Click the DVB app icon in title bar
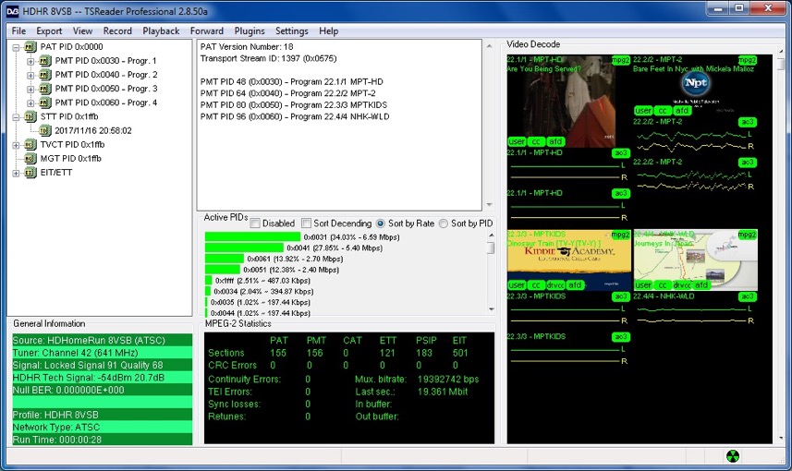 tap(12, 11)
